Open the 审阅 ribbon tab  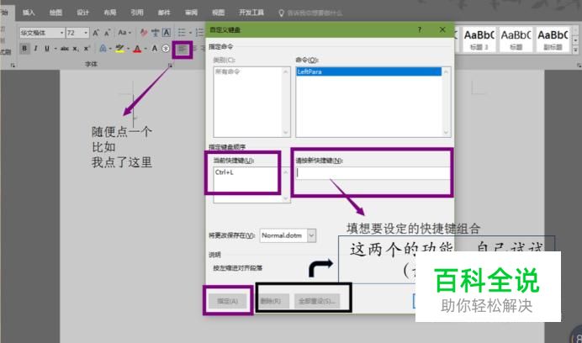[x=191, y=13]
